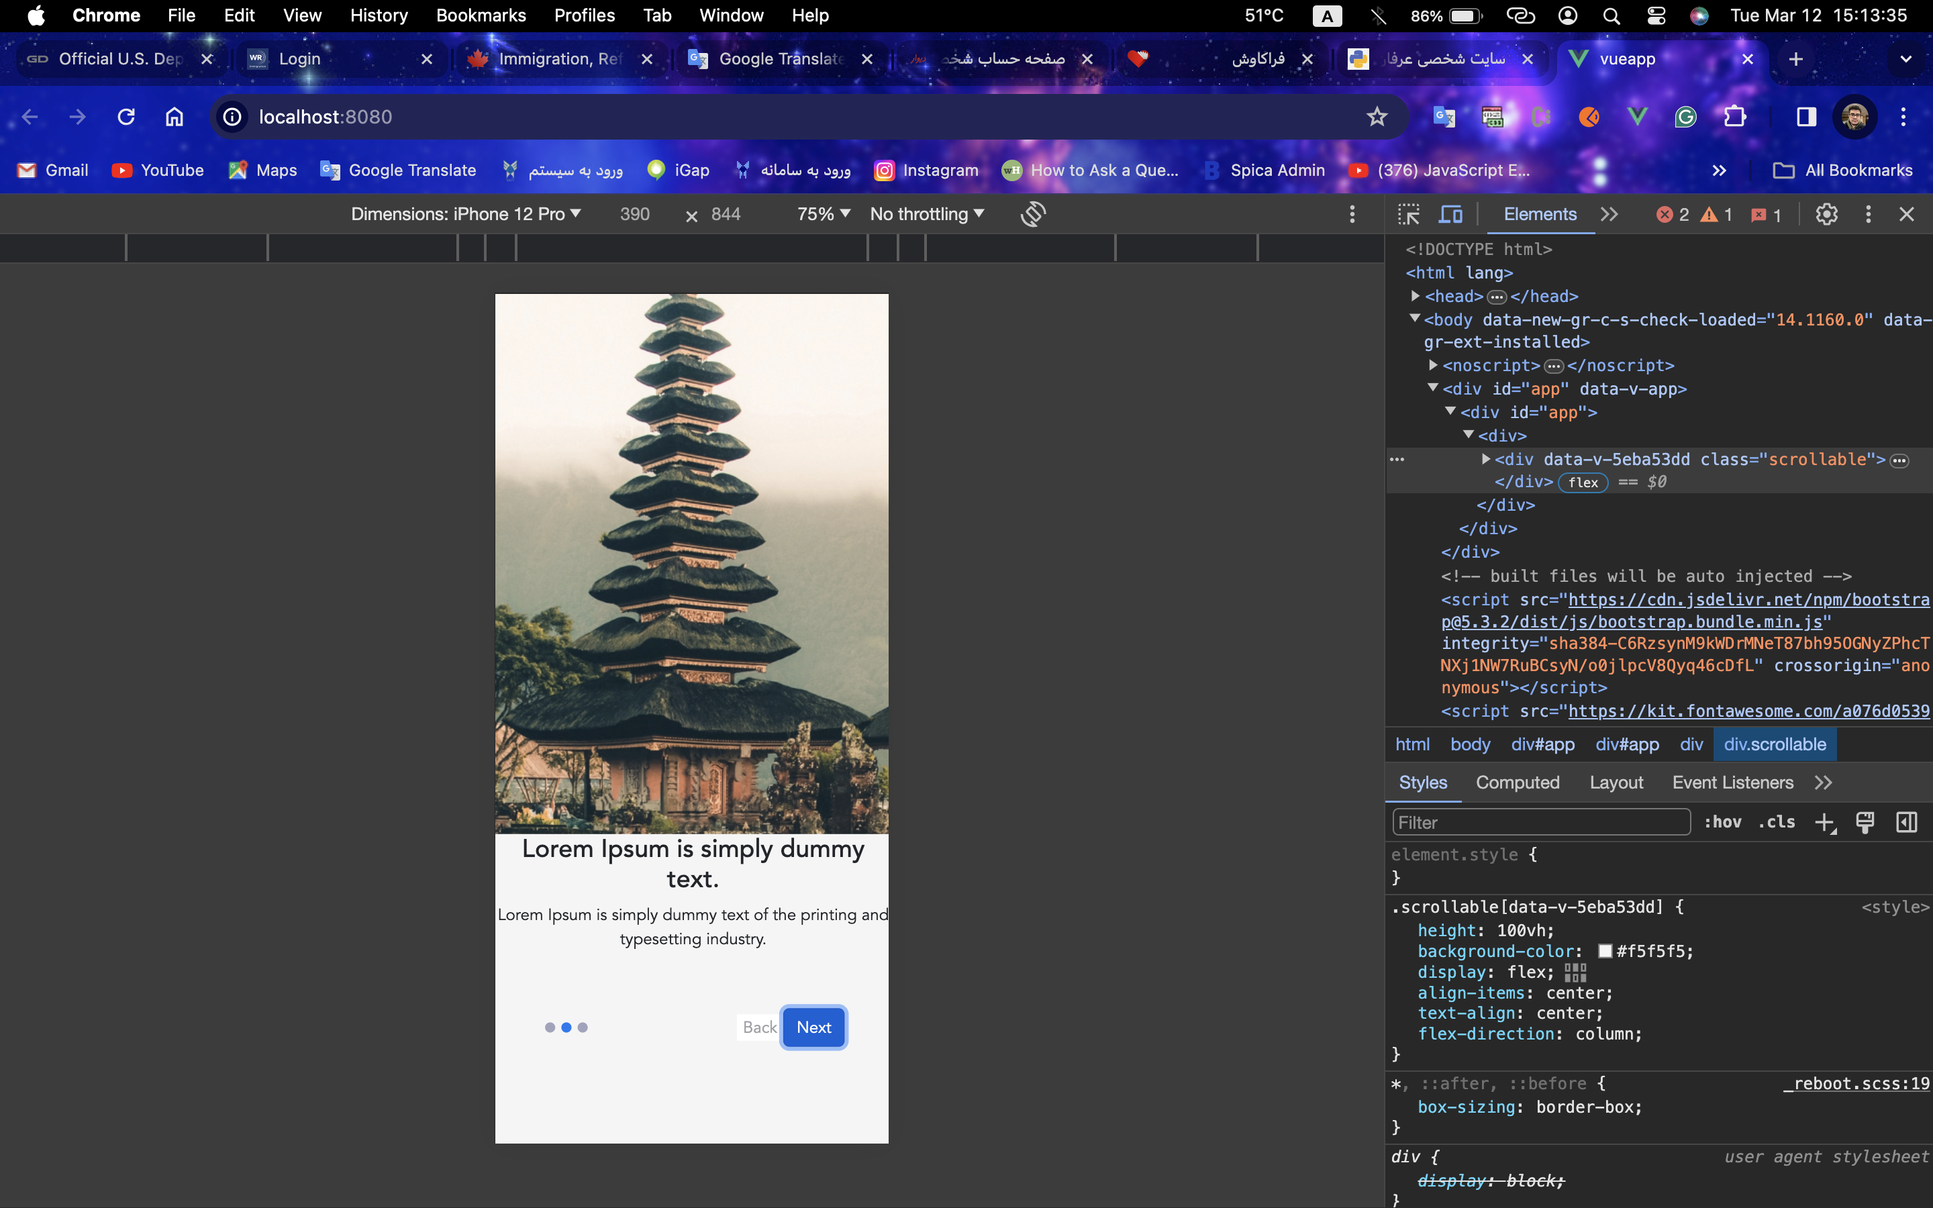Open the Chrome extensions puzzle icon
This screenshot has height=1208, width=1933.
click(1734, 117)
